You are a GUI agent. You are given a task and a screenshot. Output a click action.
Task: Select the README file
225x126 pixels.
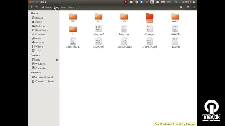pyautogui.click(x=175, y=43)
